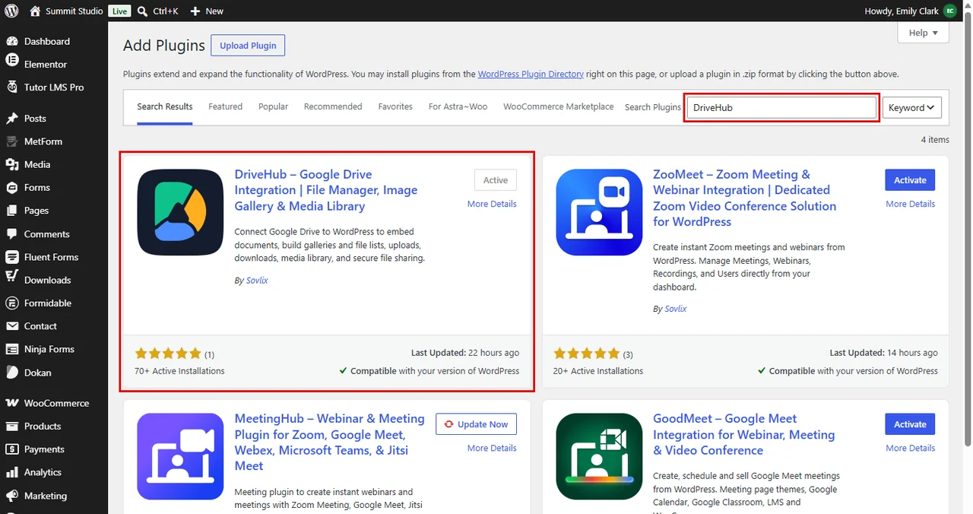Click Sovlix author link under ZooMeet
973x514 pixels.
[675, 309]
